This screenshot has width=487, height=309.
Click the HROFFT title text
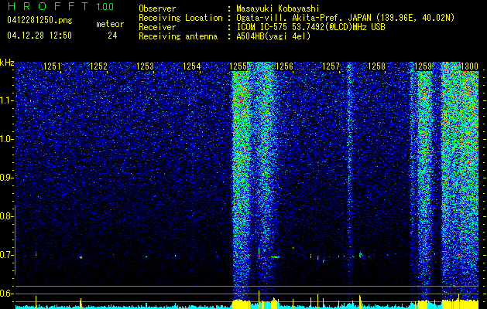48,6
